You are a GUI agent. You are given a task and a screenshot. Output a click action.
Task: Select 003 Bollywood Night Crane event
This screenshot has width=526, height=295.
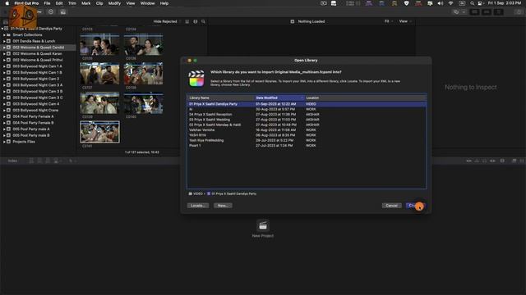[x=35, y=111]
